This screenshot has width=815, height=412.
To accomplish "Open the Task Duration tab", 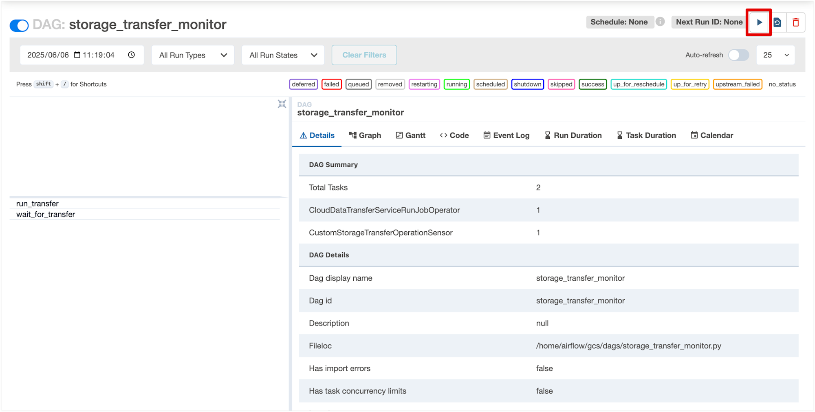I will click(x=646, y=135).
